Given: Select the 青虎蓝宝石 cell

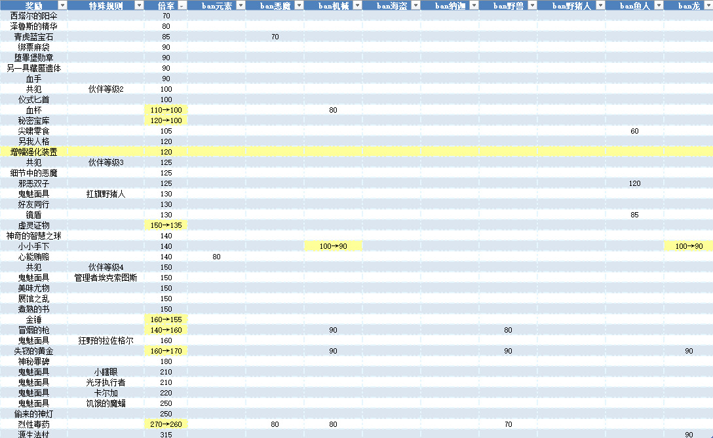Looking at the screenshot, I should click(33, 37).
